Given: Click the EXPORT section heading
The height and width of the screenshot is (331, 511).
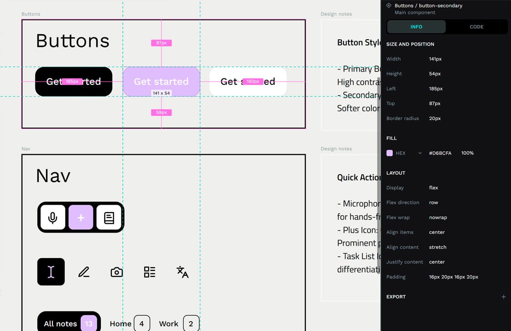Looking at the screenshot, I should coord(396,297).
